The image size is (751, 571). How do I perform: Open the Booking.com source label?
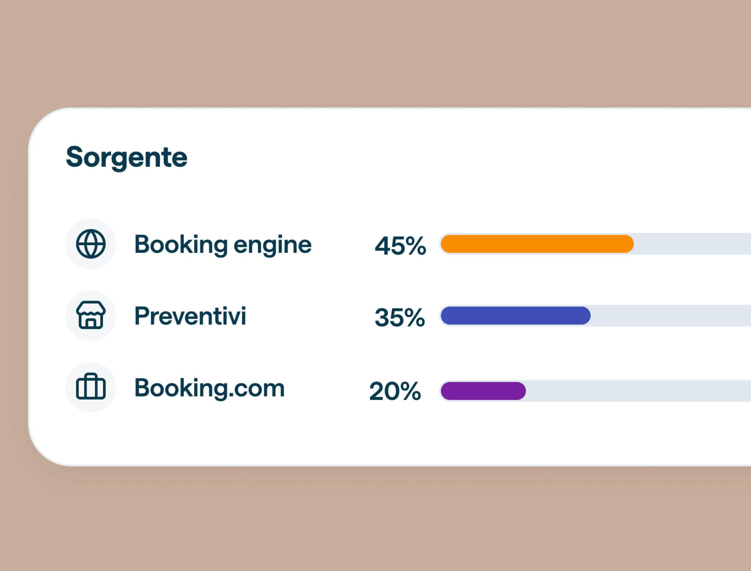209,388
